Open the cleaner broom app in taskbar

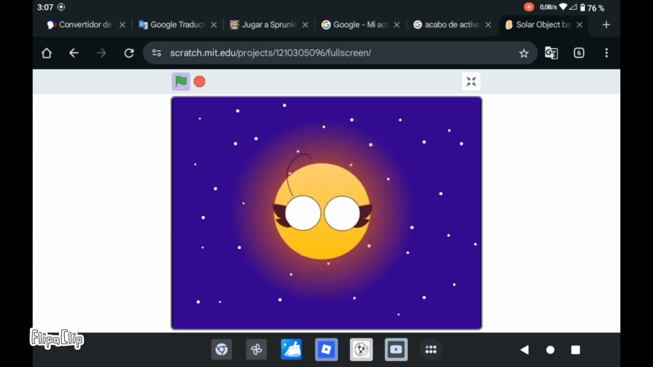[x=291, y=350]
